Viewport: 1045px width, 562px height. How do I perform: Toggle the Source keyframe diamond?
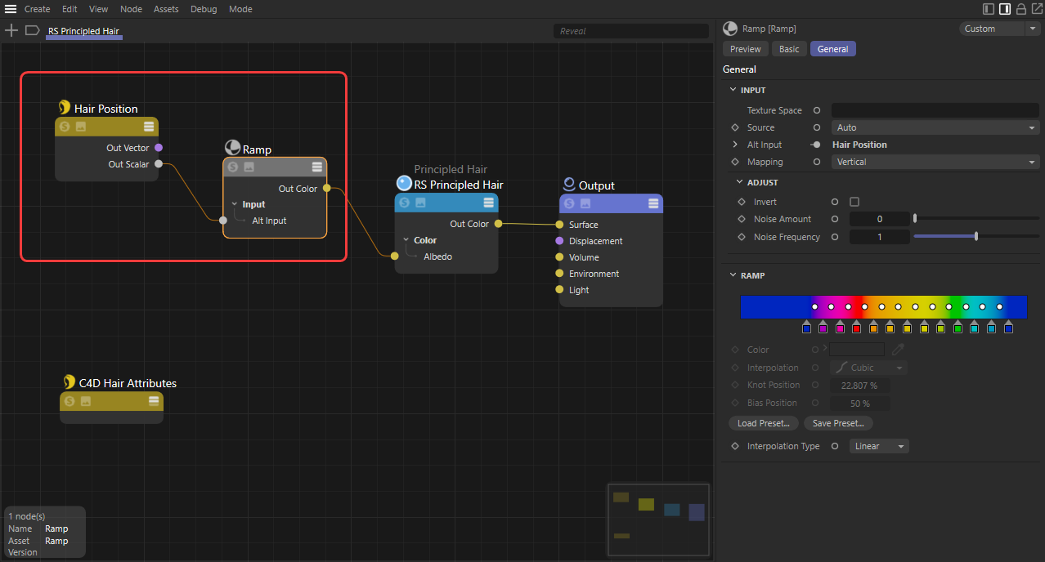click(x=735, y=127)
